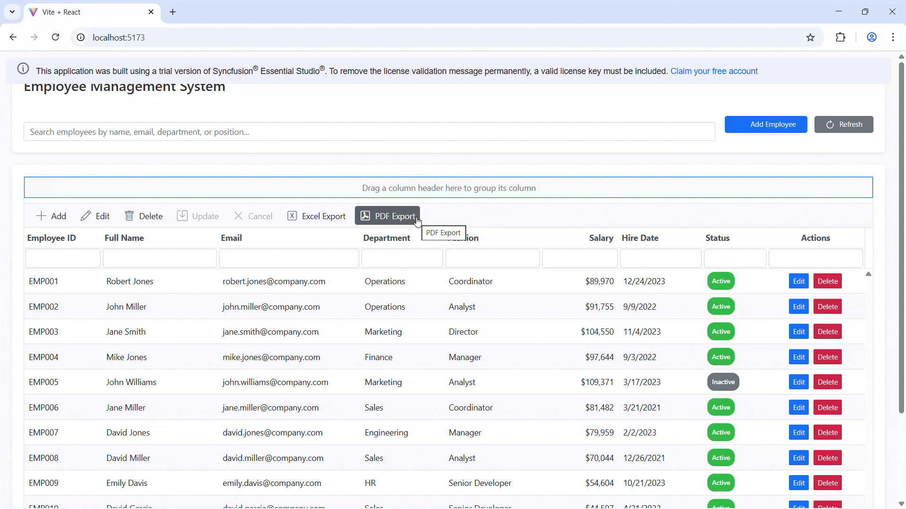Click the Edit pencil icon in the toolbar

coord(86,216)
